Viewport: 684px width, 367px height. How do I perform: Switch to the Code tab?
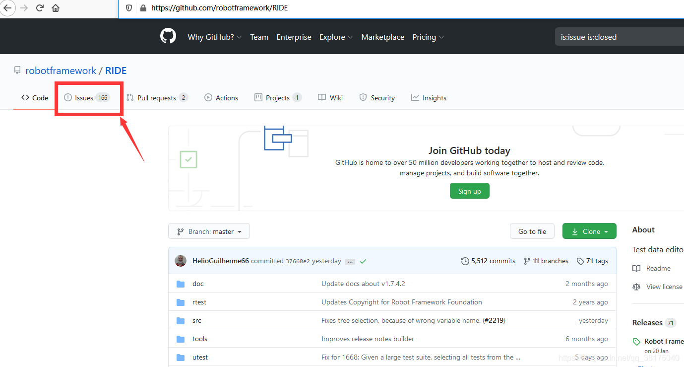coord(35,98)
